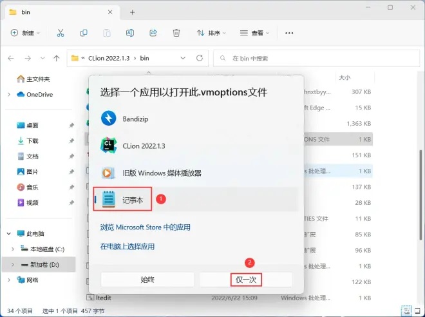Expand OneDrive tree node
425x317 pixels.
pyautogui.click(x=9, y=94)
